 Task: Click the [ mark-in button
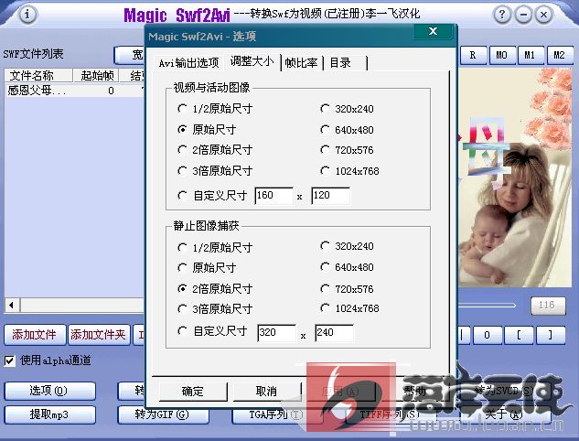tap(520, 335)
